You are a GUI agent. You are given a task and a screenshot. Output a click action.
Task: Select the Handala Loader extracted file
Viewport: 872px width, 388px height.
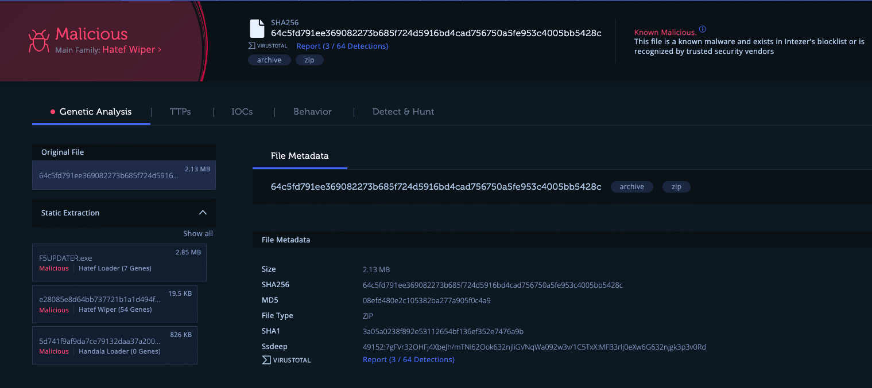click(x=114, y=346)
